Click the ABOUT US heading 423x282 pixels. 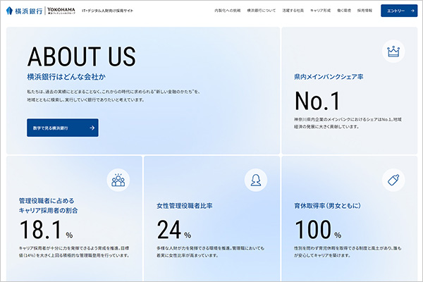coord(82,56)
